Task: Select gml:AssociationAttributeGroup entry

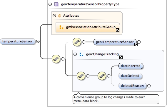Action: (x=88, y=27)
